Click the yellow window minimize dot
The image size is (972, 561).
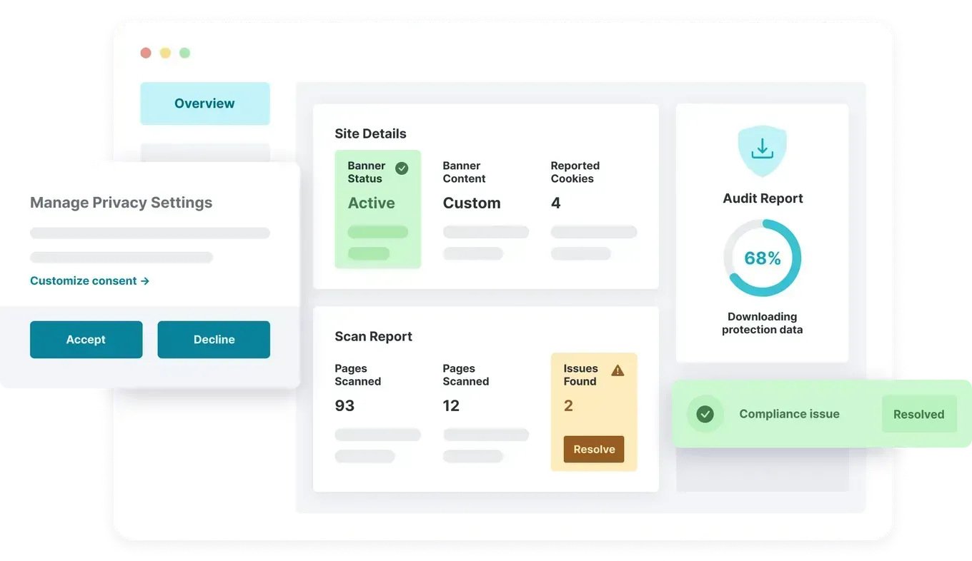coord(165,53)
